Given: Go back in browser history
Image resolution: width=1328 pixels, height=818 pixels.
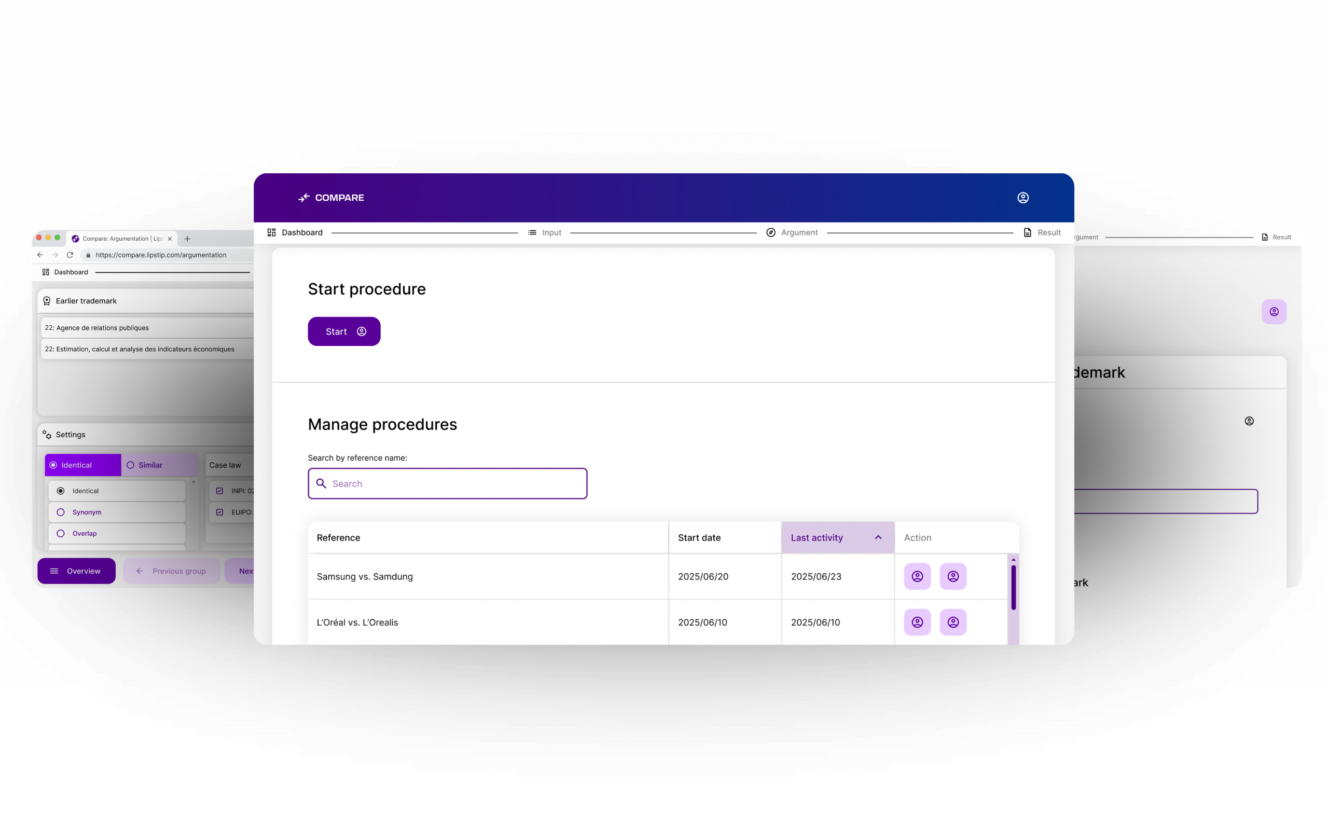Looking at the screenshot, I should click(x=40, y=255).
